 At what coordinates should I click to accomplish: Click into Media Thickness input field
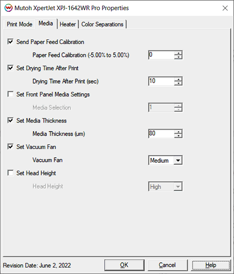(x=161, y=134)
